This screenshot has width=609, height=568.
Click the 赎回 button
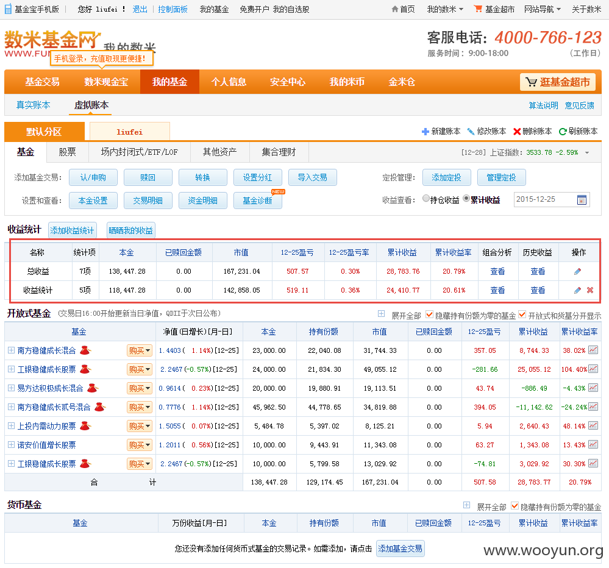[148, 177]
